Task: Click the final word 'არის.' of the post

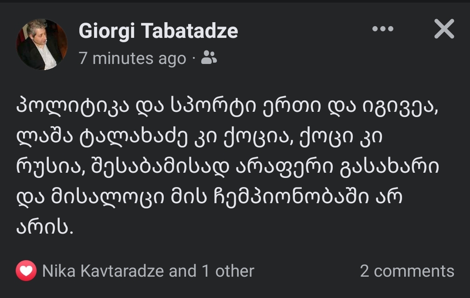Action: (45, 228)
